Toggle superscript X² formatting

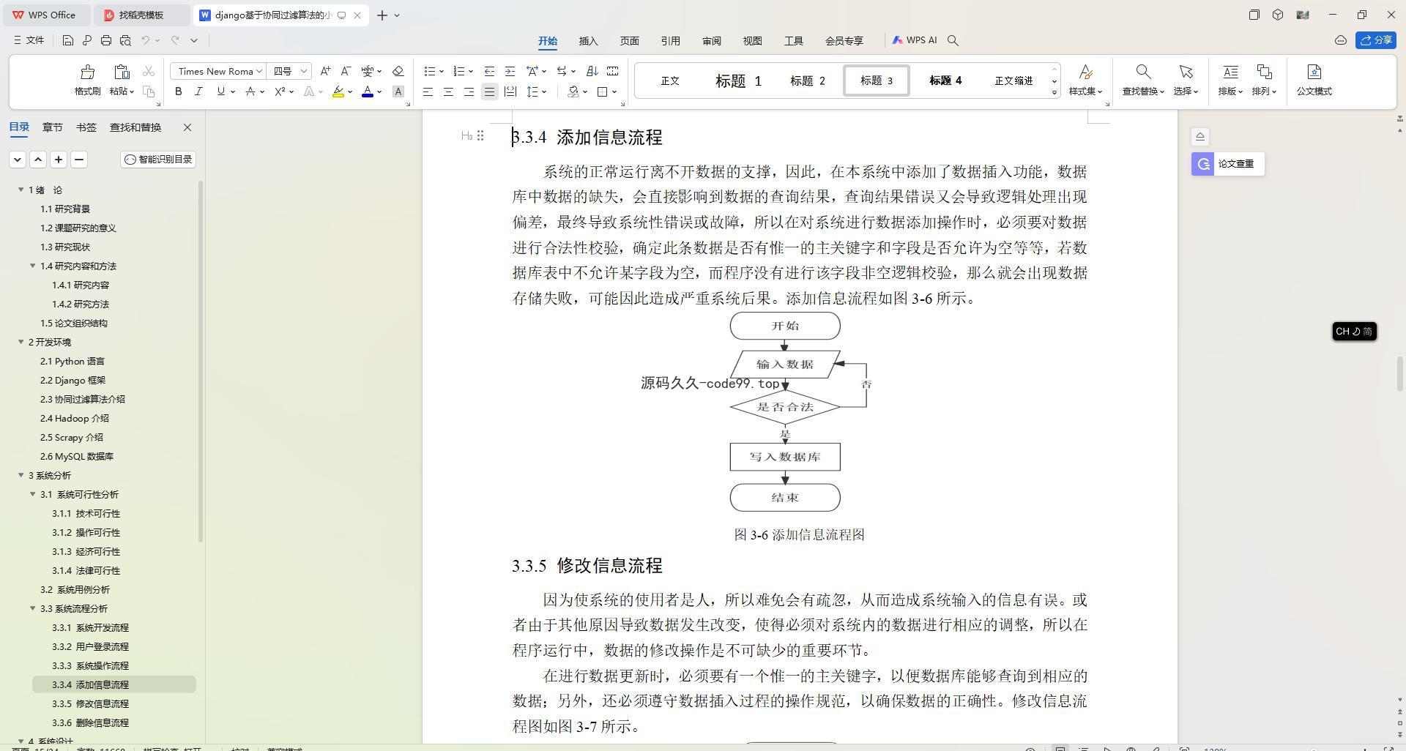[x=280, y=91]
